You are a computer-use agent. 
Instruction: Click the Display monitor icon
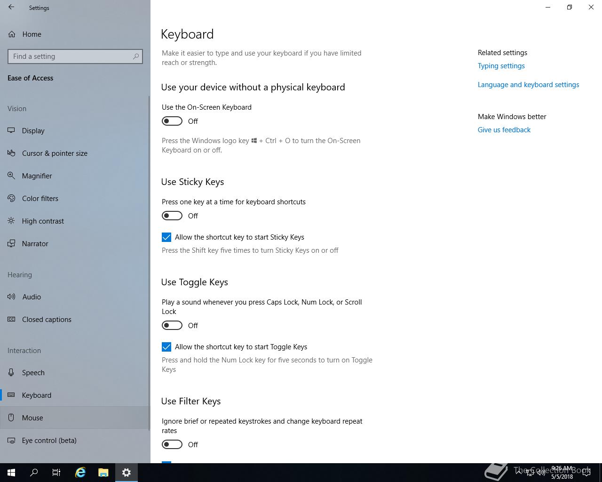coord(11,130)
